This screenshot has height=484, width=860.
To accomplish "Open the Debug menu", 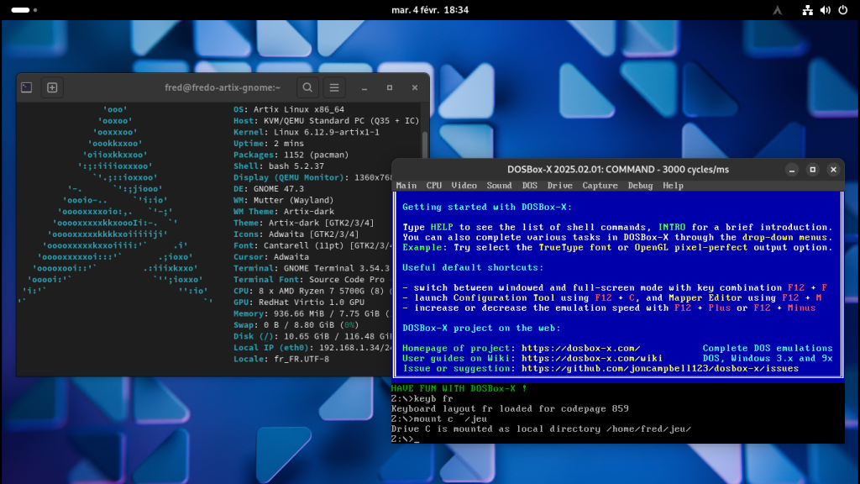I will coord(640,186).
